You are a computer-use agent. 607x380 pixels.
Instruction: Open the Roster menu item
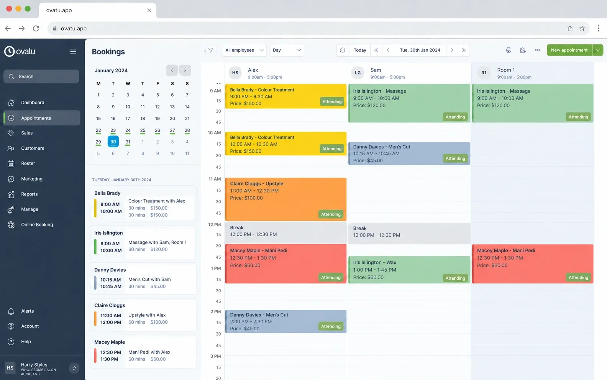click(42, 163)
